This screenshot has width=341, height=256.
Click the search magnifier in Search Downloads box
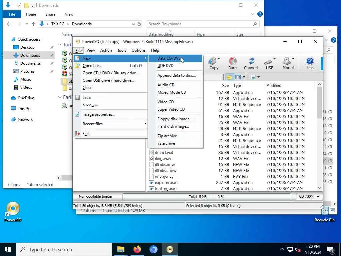pyautogui.click(x=255, y=24)
